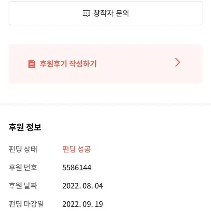Tap the 작성하기 word in the pink banner
The height and width of the screenshot is (211, 211).
pos(83,64)
